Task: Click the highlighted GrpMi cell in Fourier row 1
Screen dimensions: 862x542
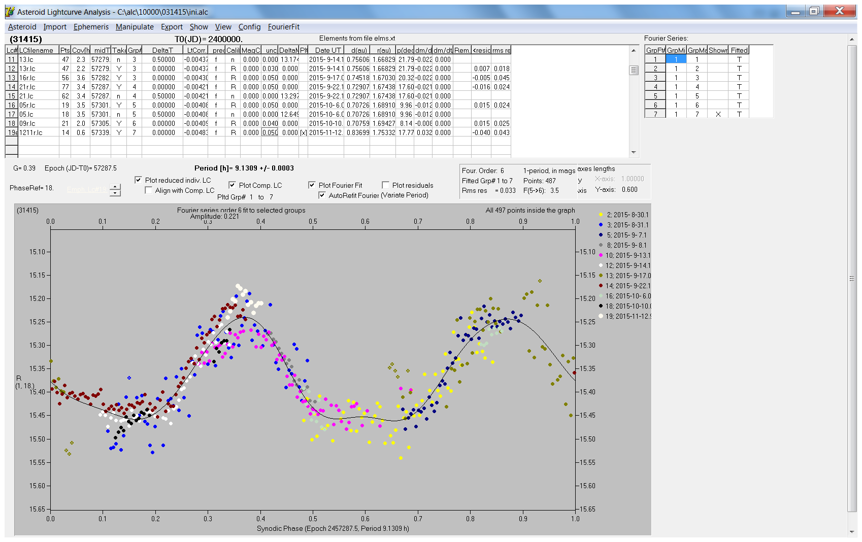Action: [676, 59]
